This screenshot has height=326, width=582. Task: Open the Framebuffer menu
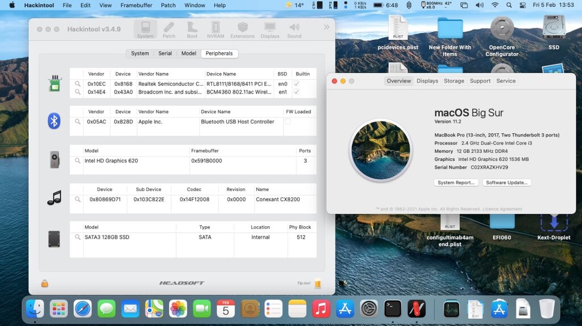pyautogui.click(x=136, y=5)
